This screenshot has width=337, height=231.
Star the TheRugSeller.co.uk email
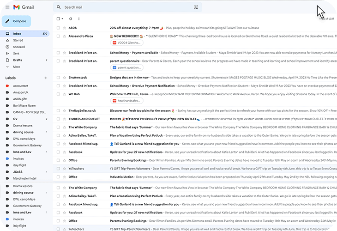[64, 111]
